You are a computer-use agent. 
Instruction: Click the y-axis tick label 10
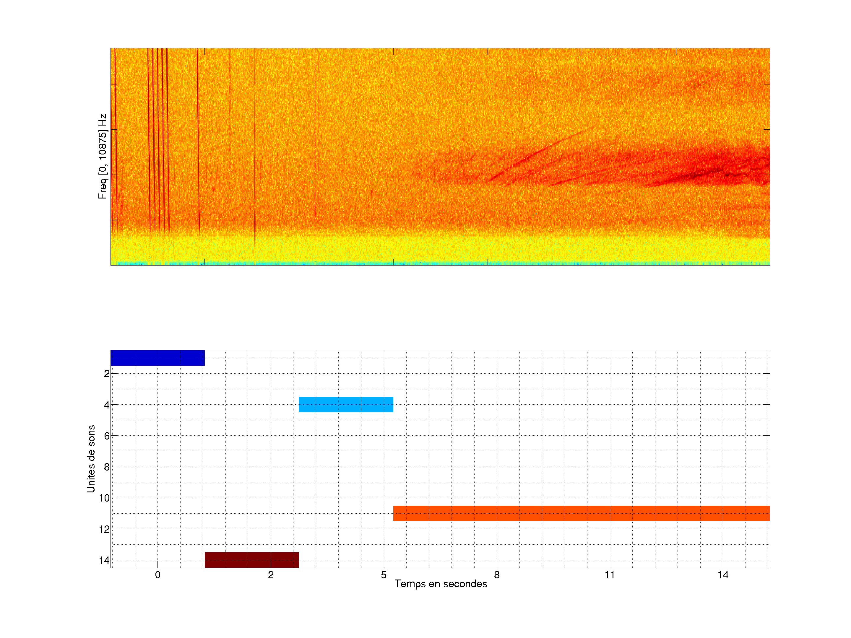[104, 498]
